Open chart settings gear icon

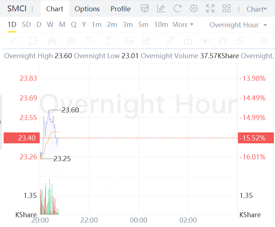194,8
